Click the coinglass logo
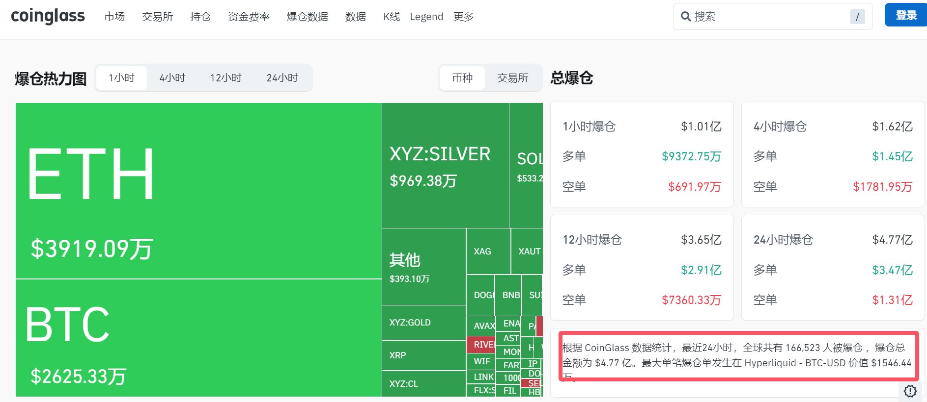This screenshot has width=927, height=402. pos(48,16)
